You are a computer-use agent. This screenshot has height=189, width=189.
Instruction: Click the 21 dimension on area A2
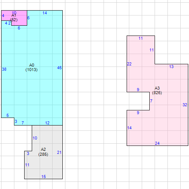[59, 152]
